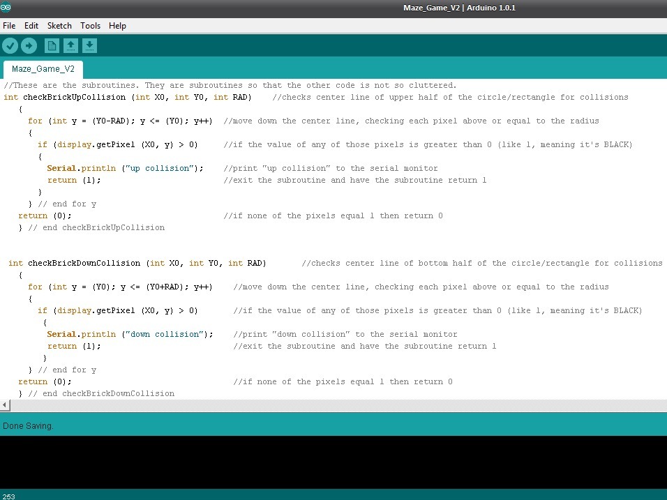667x500 pixels.
Task: Create a new sketch with New icon
Action: [52, 45]
